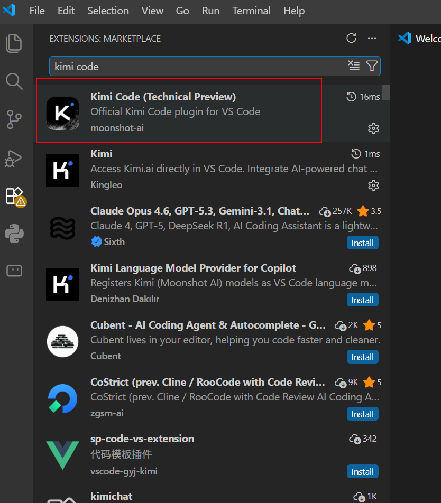Install the Cubent extension
441x503 pixels.
pyautogui.click(x=362, y=357)
